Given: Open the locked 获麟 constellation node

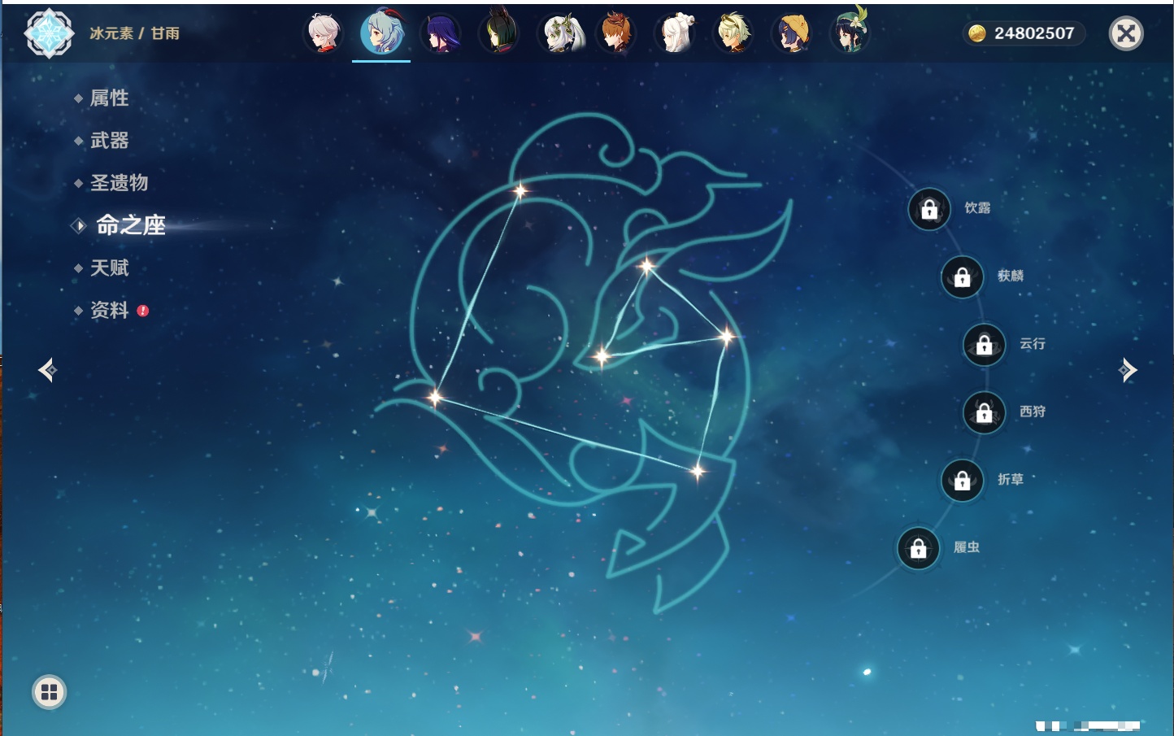Looking at the screenshot, I should point(962,277).
